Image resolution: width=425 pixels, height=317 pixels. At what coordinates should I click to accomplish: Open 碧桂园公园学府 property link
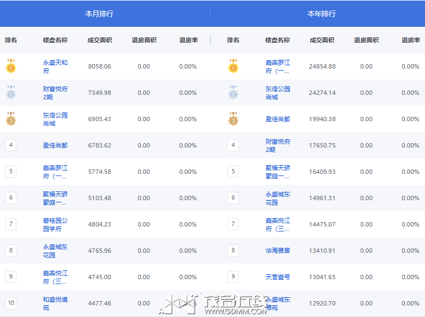pyautogui.click(x=55, y=224)
